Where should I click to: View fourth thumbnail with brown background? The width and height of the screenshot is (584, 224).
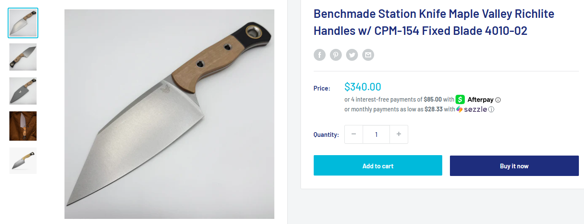[x=23, y=126]
